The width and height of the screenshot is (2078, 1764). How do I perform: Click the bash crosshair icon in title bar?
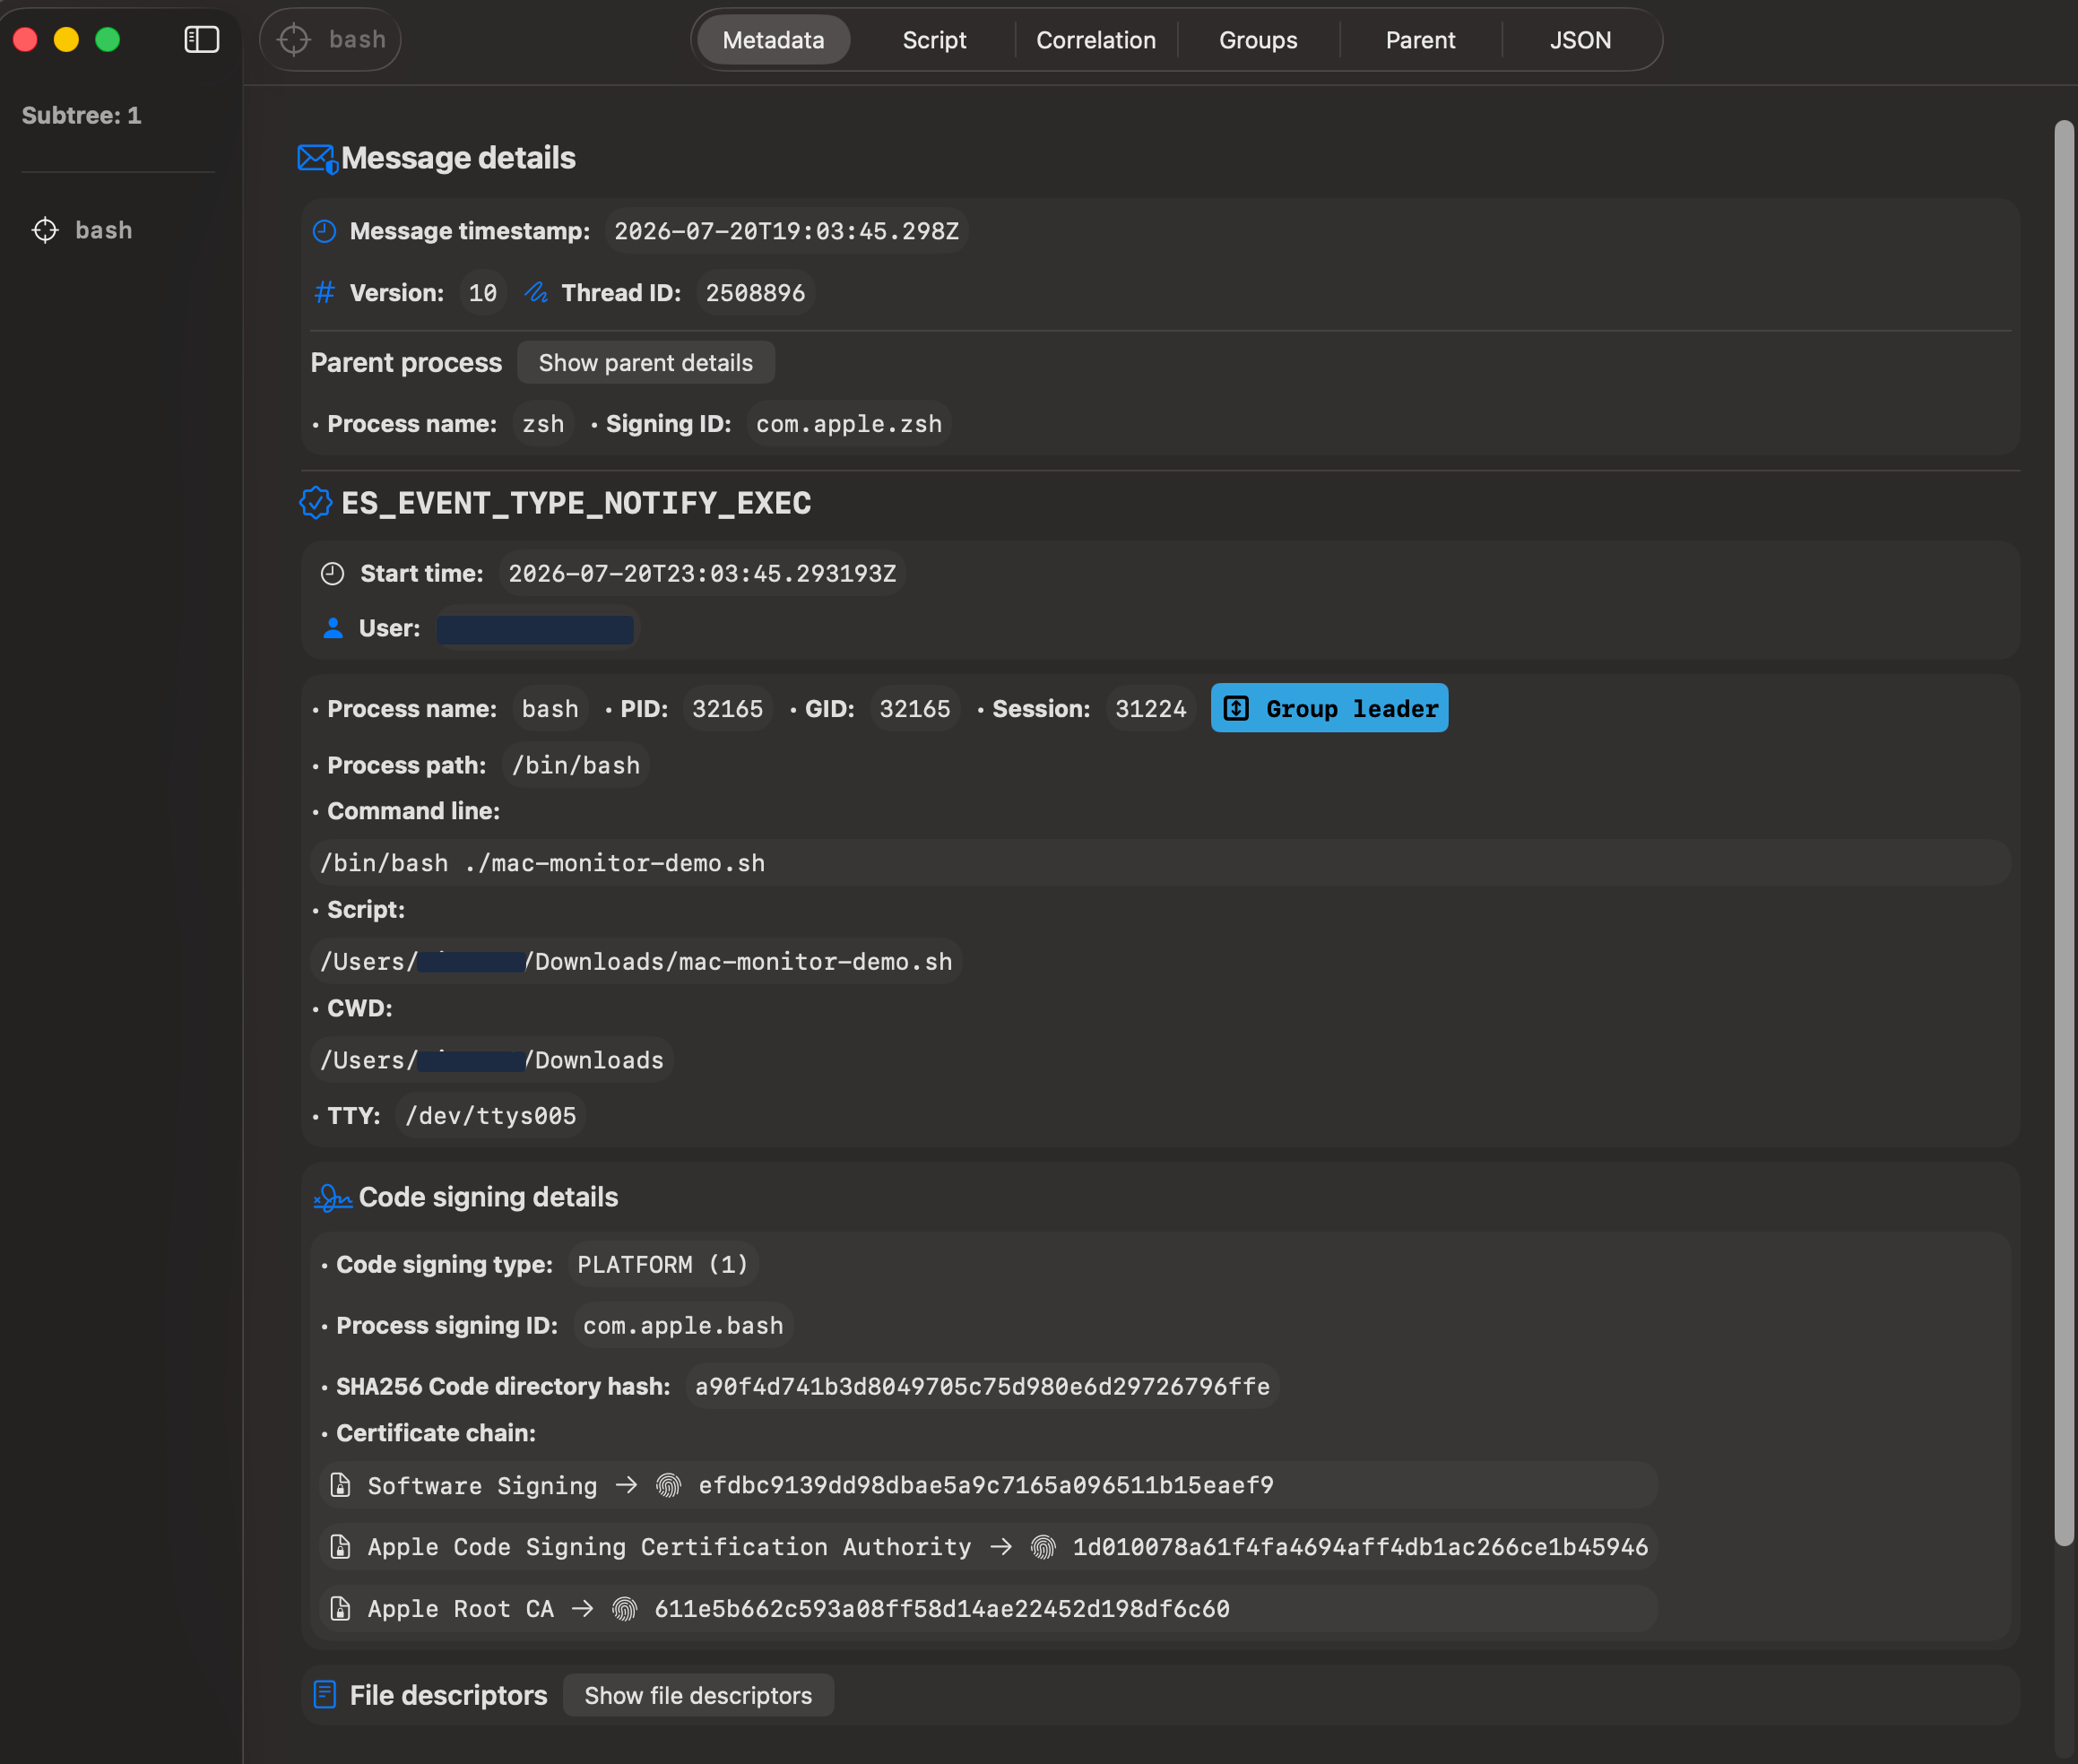[x=294, y=40]
